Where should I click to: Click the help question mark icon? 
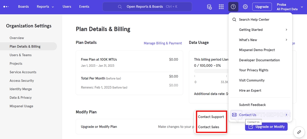coord(233,7)
